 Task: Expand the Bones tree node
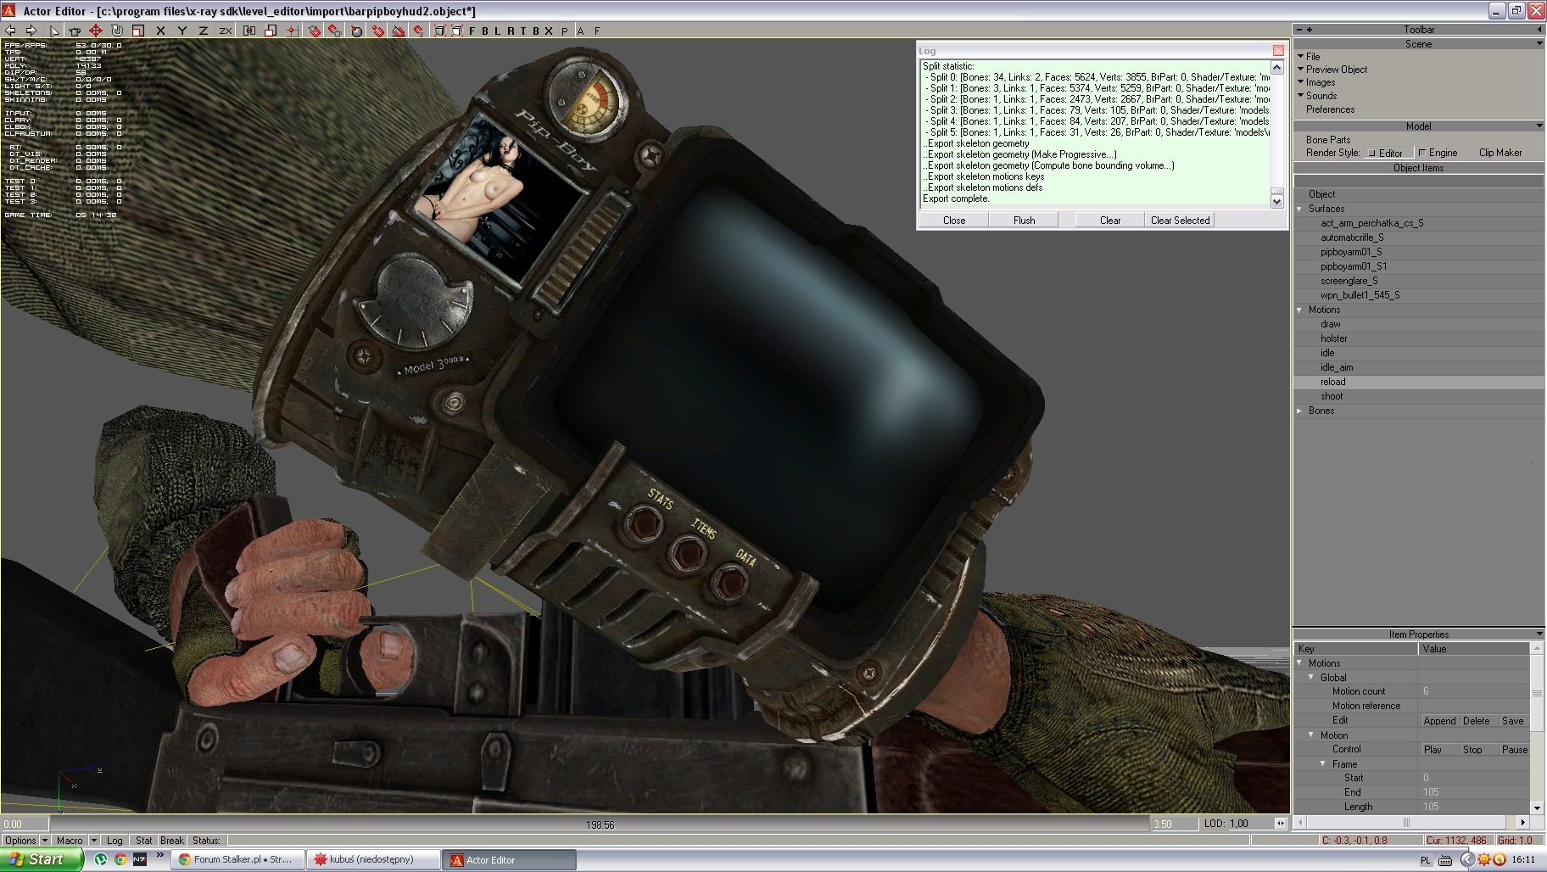tap(1300, 411)
